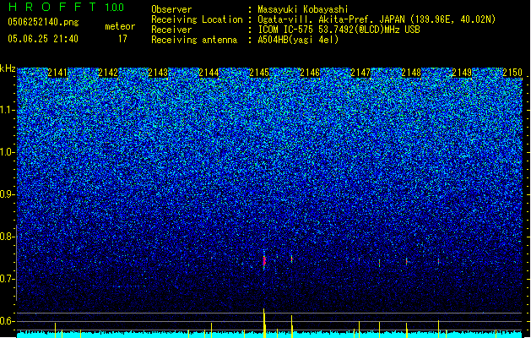Select the Ogata-vill. Akita-Pref. JAPAN location text
The image size is (531, 338).
coord(377,19)
